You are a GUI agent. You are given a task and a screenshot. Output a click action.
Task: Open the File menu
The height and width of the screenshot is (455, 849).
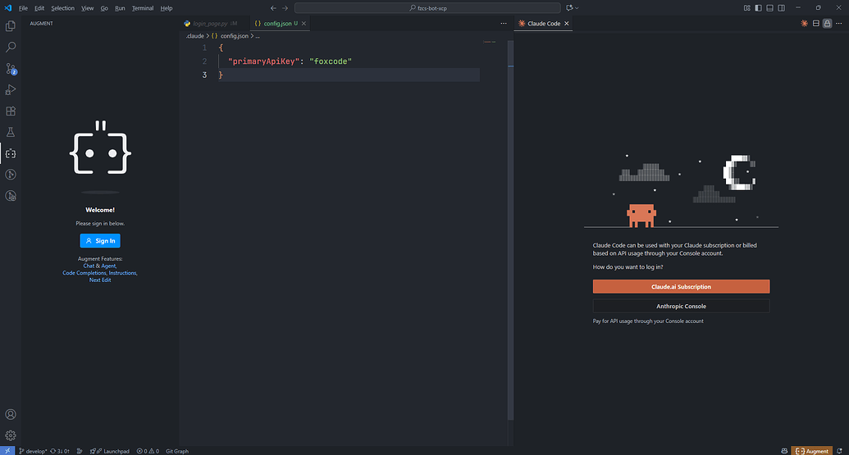(23, 8)
